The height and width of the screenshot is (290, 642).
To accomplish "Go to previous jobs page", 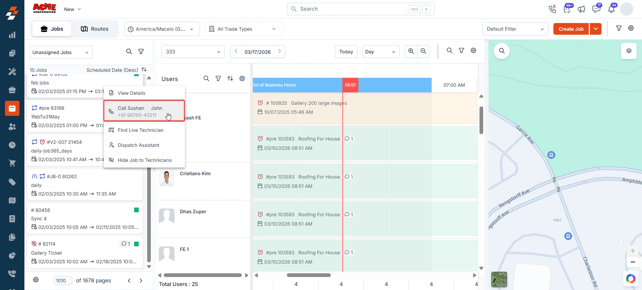I will (x=129, y=281).
